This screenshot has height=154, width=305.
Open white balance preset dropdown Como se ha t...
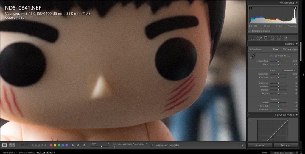point(284,56)
